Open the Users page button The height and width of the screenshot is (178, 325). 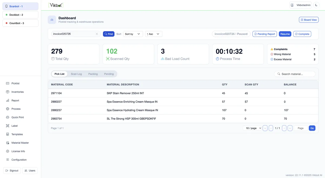tap(30, 171)
